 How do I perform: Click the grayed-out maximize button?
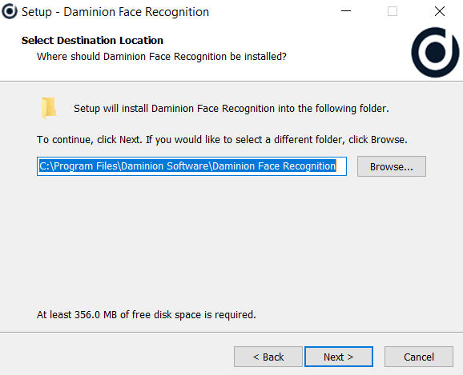point(393,11)
